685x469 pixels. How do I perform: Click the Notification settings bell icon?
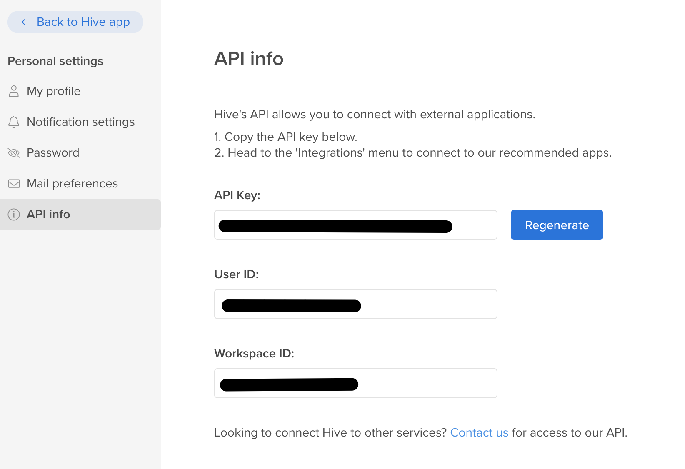pos(14,122)
